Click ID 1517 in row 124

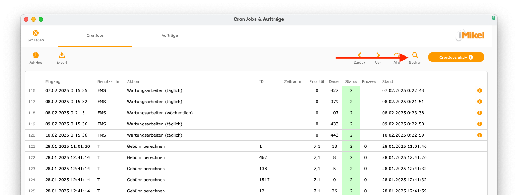point(264,180)
